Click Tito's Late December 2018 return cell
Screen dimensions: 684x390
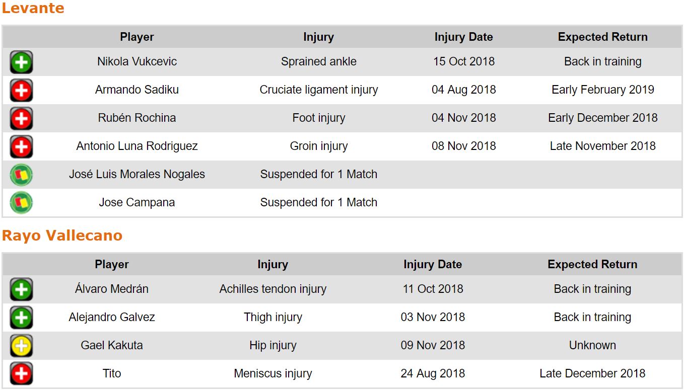click(592, 374)
